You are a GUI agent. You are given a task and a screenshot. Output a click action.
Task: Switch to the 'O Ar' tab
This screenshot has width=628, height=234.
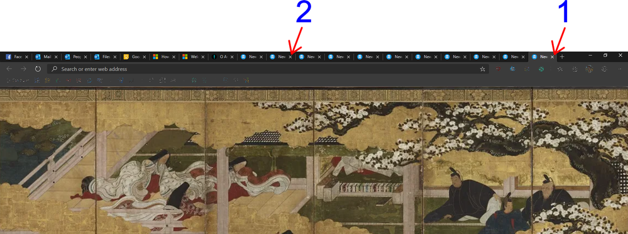click(x=222, y=57)
